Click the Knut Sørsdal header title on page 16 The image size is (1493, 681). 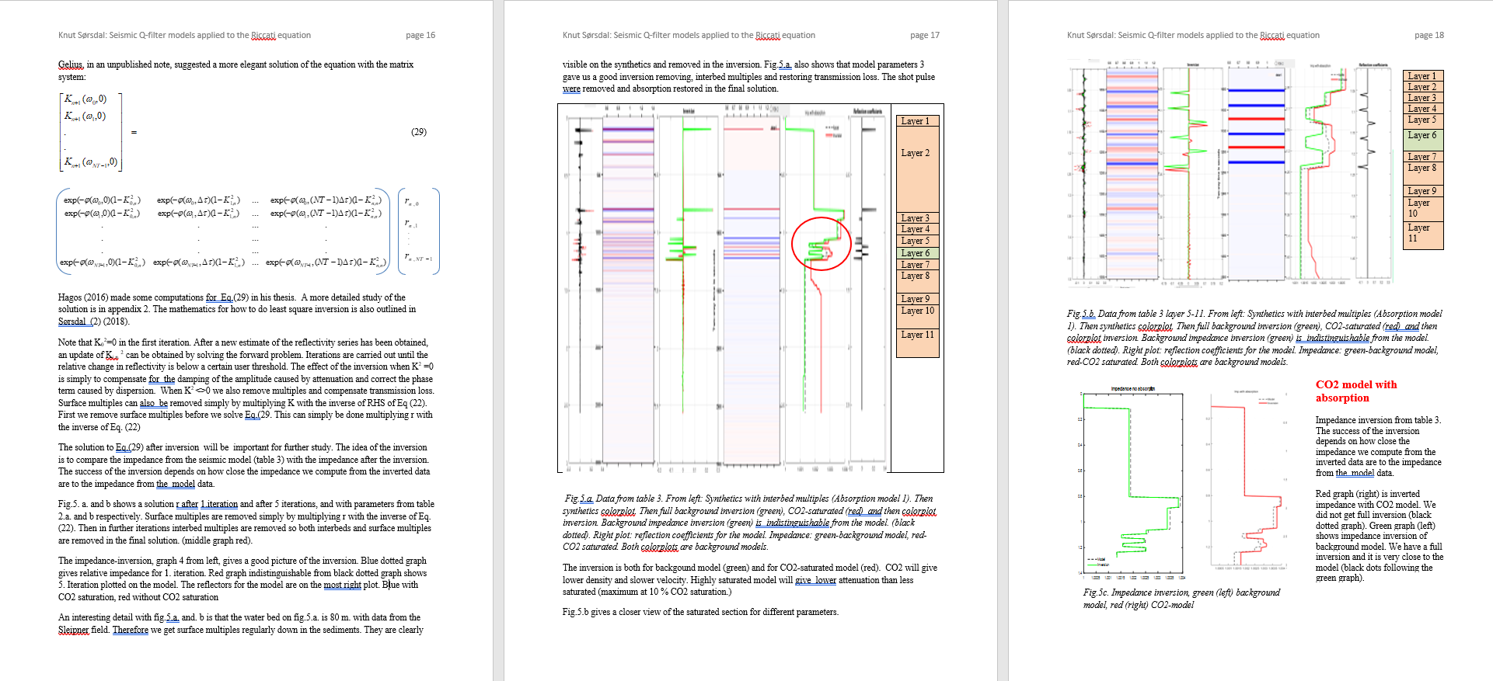pyautogui.click(x=184, y=35)
